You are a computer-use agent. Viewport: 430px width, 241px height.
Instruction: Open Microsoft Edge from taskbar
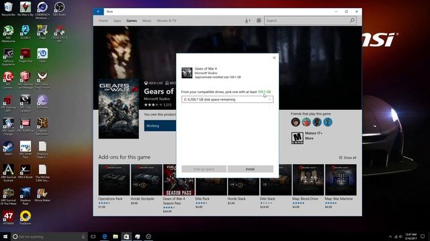click(105, 236)
